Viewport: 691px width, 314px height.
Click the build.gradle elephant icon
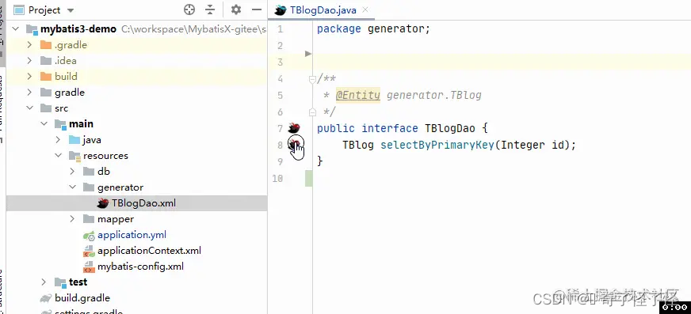point(46,298)
